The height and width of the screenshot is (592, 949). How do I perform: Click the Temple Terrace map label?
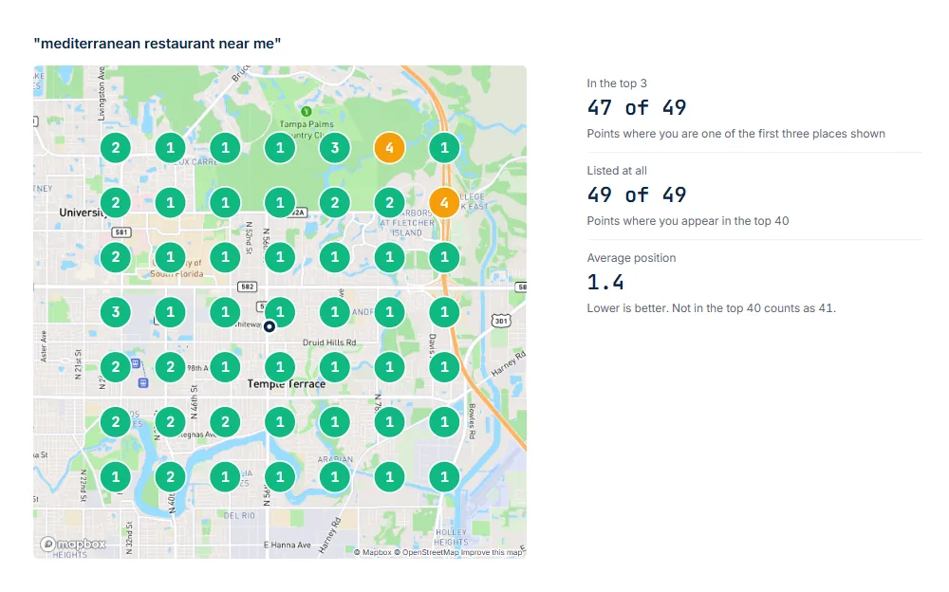pyautogui.click(x=287, y=384)
